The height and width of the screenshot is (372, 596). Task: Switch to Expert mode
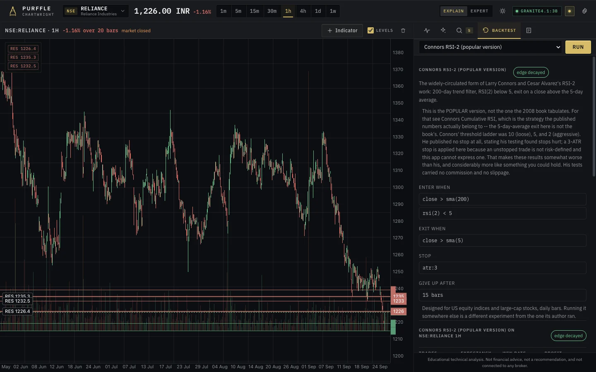tap(479, 11)
